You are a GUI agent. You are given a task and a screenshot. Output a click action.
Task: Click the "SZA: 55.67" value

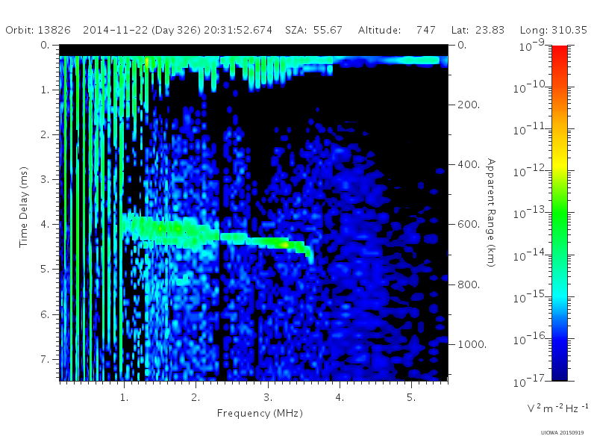(x=313, y=30)
